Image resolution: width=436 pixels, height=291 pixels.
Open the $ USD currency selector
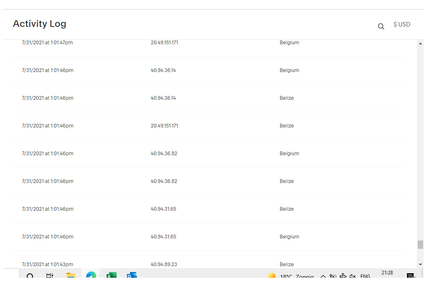(x=402, y=24)
